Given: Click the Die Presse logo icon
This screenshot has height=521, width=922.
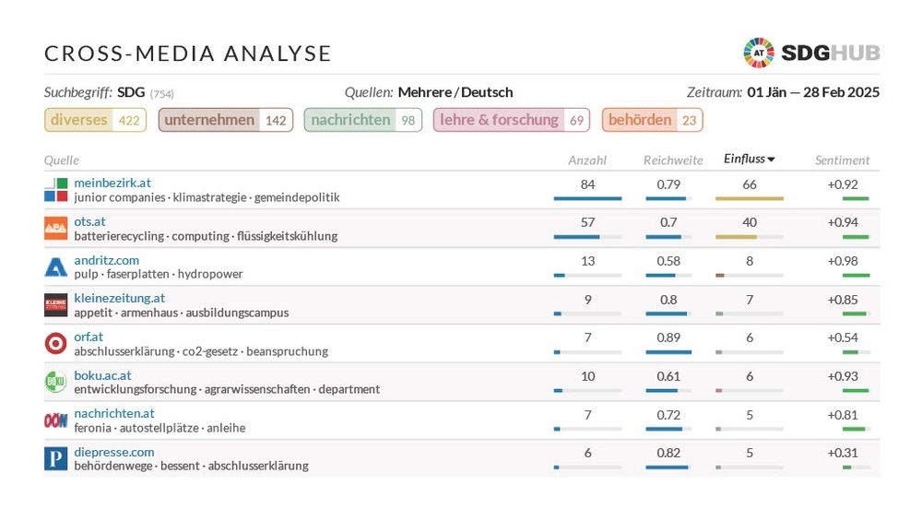Looking at the screenshot, I should (56, 459).
